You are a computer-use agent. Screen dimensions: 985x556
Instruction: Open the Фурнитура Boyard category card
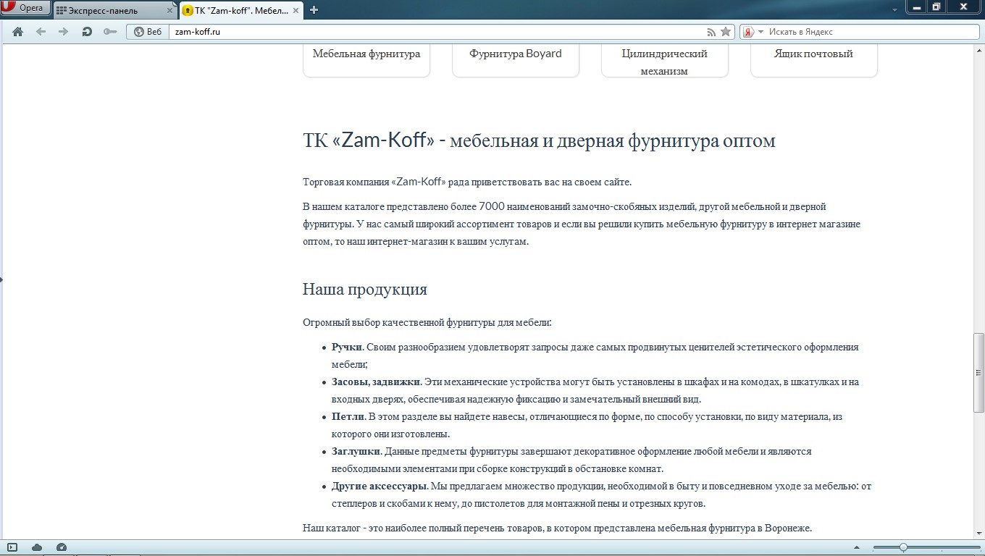pos(516,60)
